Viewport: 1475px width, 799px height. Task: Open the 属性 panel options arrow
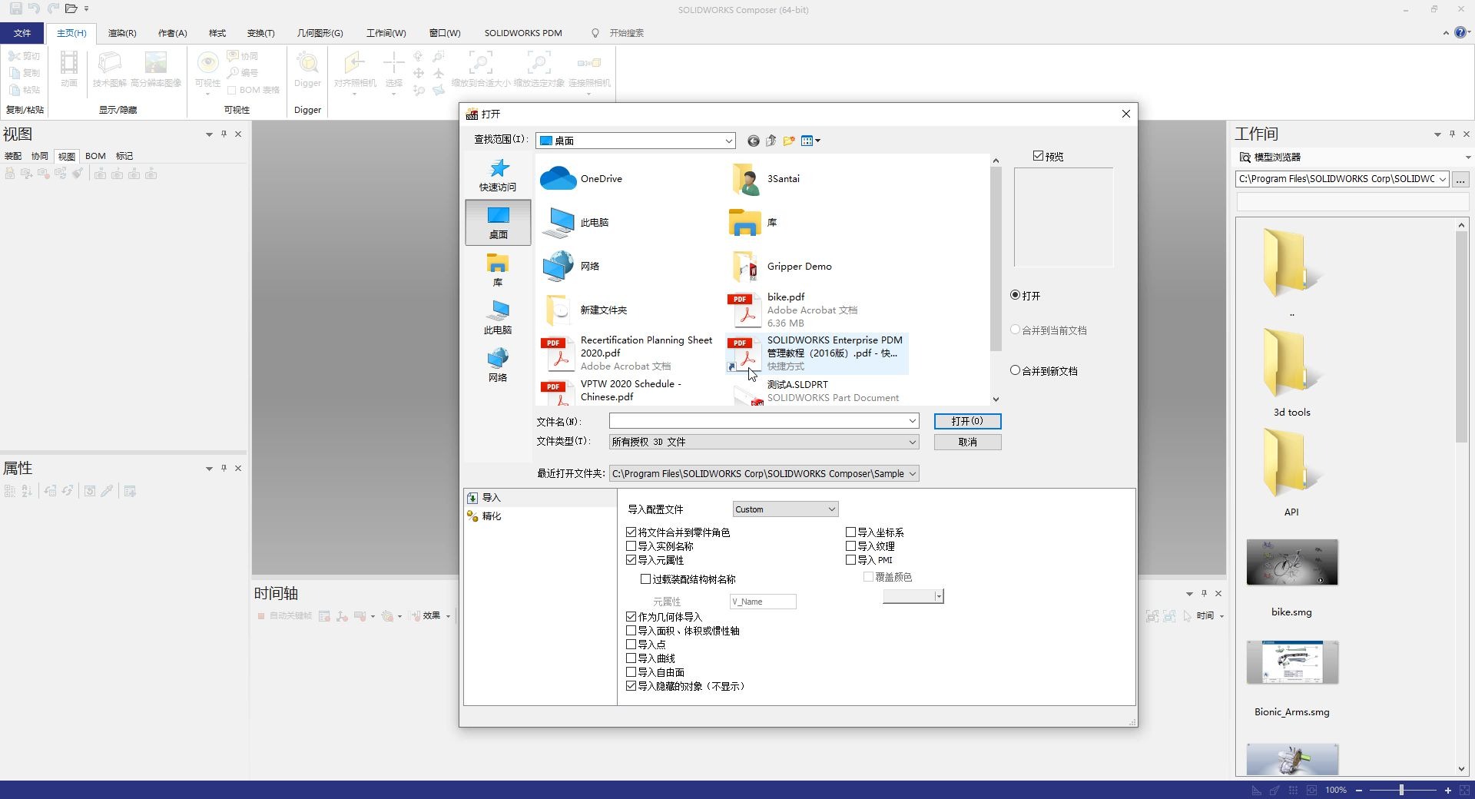[209, 469]
